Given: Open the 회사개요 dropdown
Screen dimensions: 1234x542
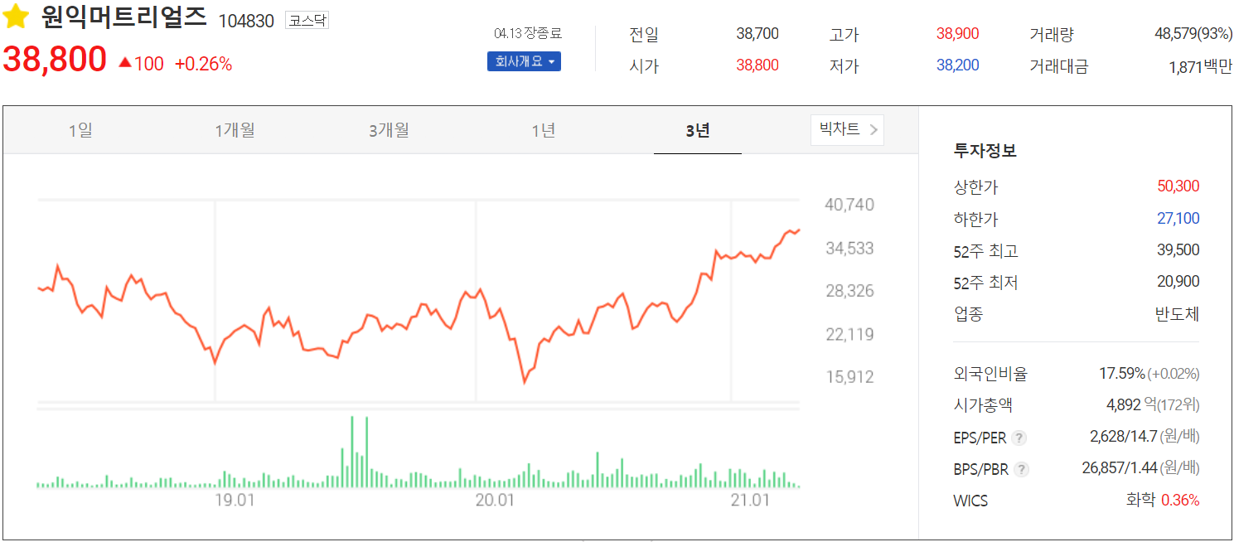Looking at the screenshot, I should 524,61.
